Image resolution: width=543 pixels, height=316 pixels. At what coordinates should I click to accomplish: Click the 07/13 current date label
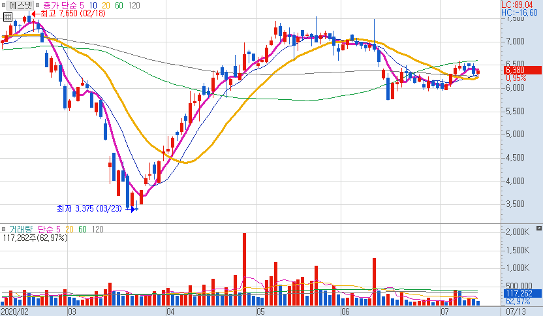pyautogui.click(x=516, y=311)
